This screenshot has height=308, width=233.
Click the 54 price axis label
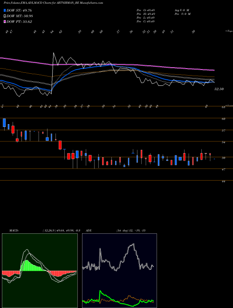[x=223, y=142]
